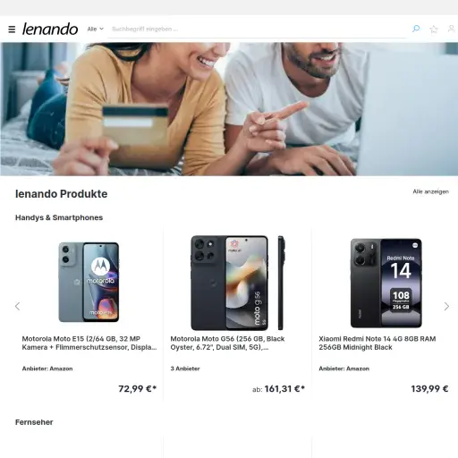Click the Xiaomi Redmi Note 14 title
458x458 pixels.
(x=377, y=343)
